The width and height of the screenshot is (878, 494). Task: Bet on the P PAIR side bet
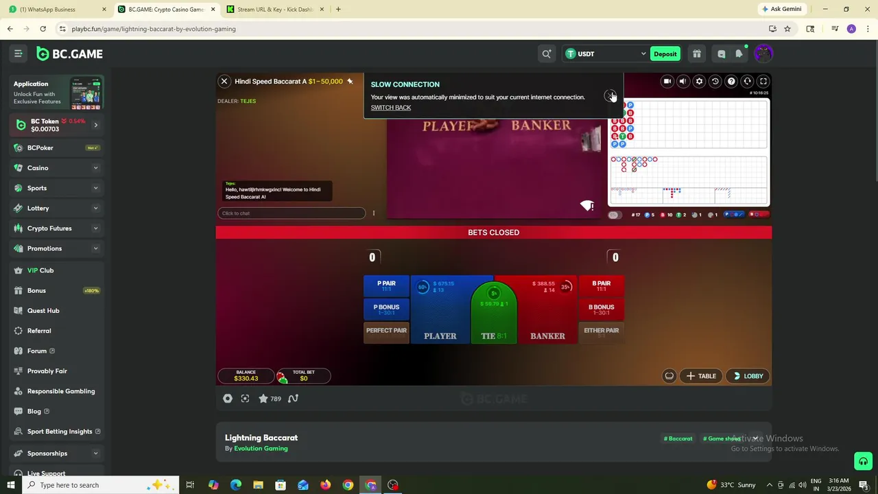coord(386,285)
